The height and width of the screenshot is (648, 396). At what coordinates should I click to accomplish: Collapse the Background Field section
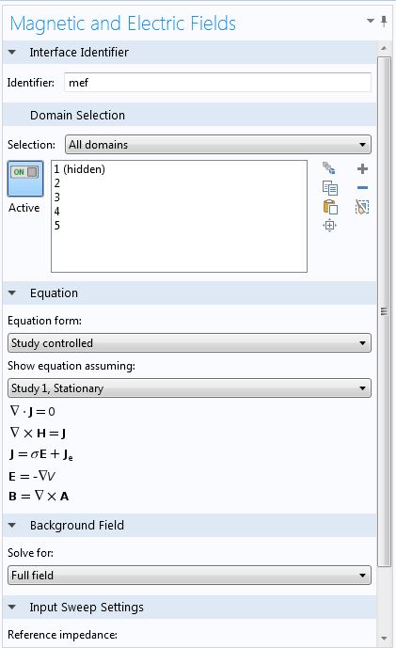[12, 525]
